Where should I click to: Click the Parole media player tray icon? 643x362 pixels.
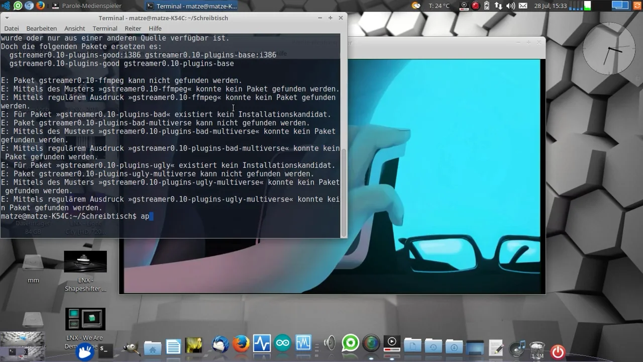click(x=463, y=6)
